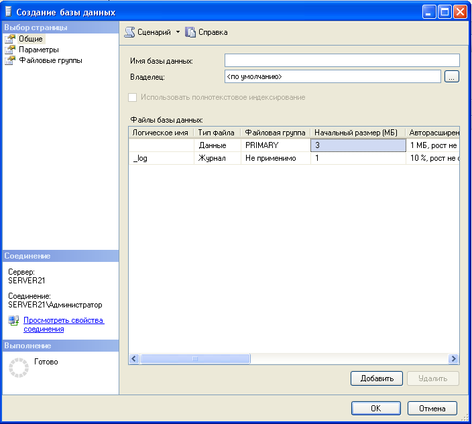Click the connection properties icon

click(x=13, y=321)
